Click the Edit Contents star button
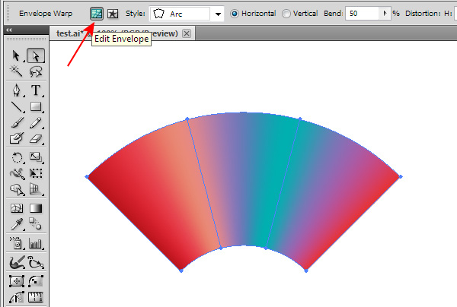This screenshot has width=457, height=307. [x=113, y=14]
